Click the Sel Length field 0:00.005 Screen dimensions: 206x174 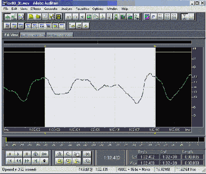point(192,157)
